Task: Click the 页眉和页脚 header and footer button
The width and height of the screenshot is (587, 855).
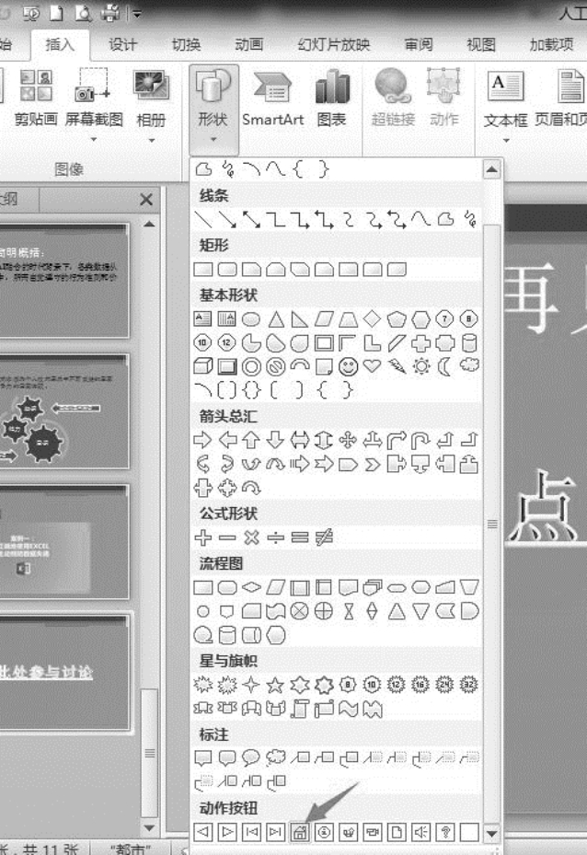Action: point(561,98)
